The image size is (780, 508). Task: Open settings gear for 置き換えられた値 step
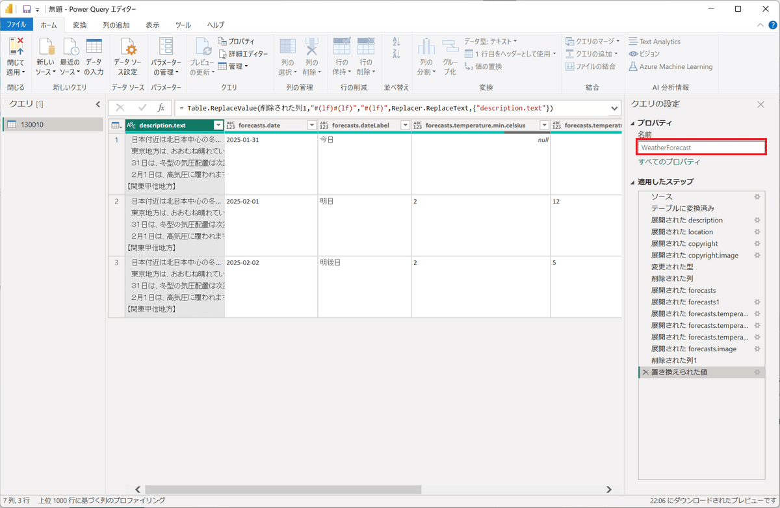[757, 372]
